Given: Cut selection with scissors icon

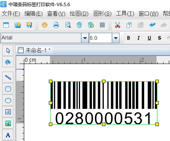Looking at the screenshot, I should tap(118, 25).
